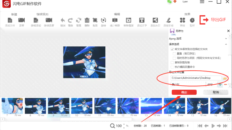The height and width of the screenshot is (130, 232).
Task: Go to next frame arrow
Action: tap(219, 126)
